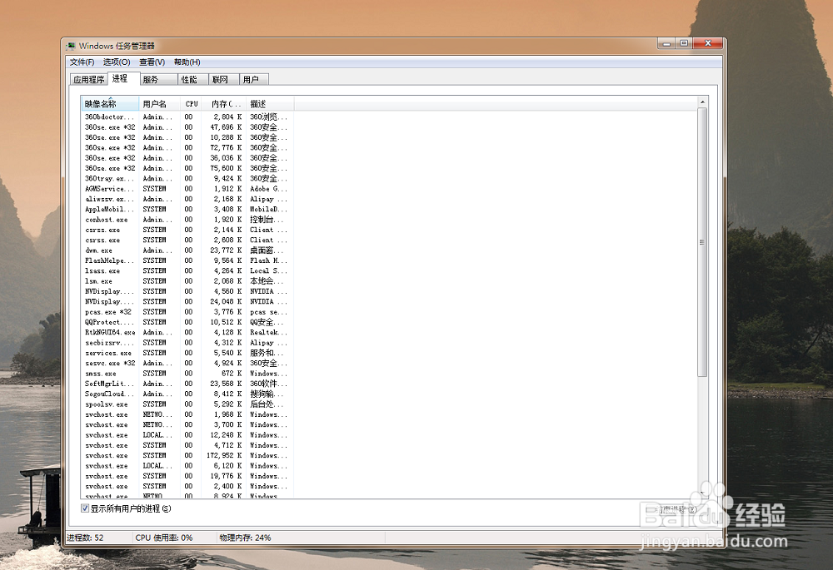Minimize the Task Manager window
Screen dimensions: 833x570
[x=666, y=43]
